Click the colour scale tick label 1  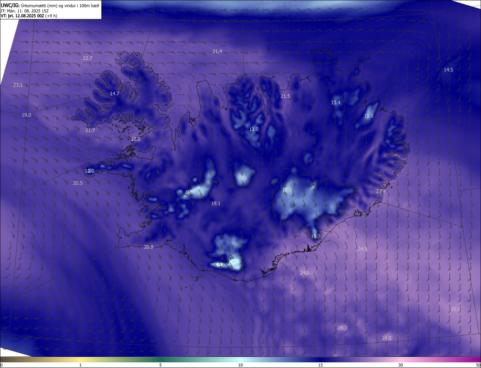(x=80, y=365)
